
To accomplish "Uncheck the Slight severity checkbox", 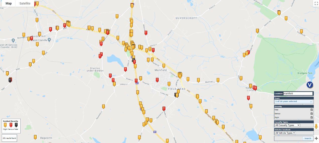I will pos(312,117).
